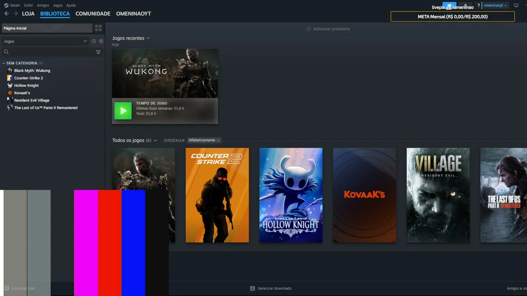
Task: Click the help question mark icon
Action: click(x=478, y=6)
